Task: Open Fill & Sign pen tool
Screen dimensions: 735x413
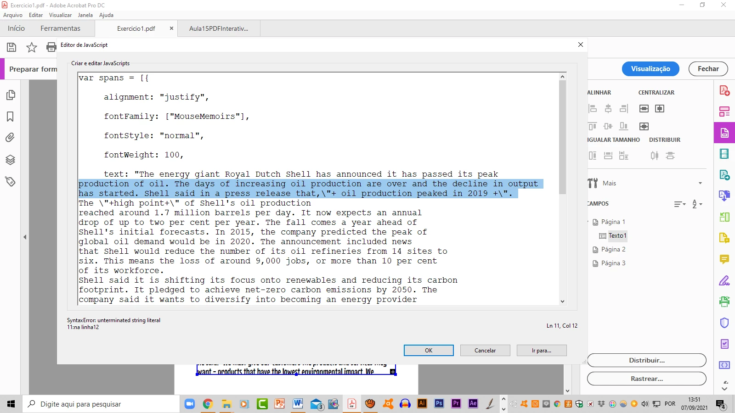Action: click(x=724, y=280)
